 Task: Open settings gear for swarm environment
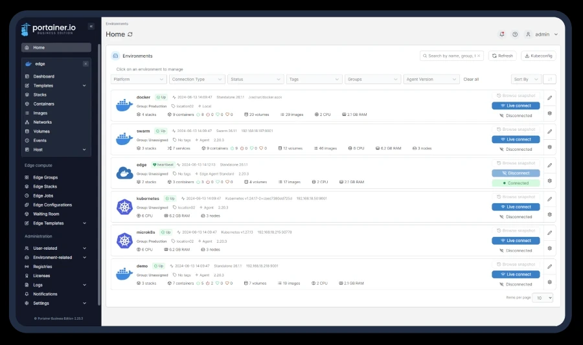[x=549, y=147]
